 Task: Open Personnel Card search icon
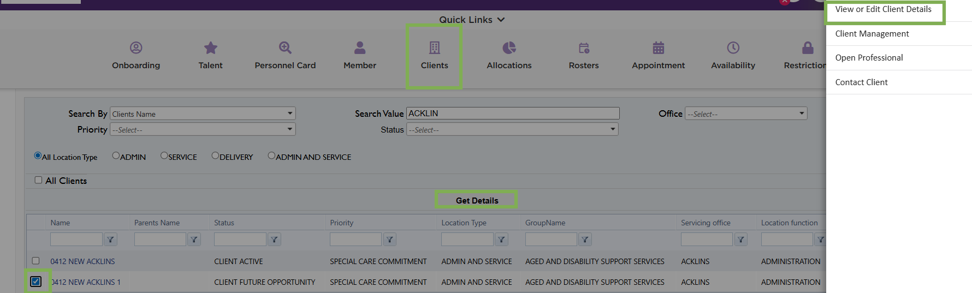[285, 48]
